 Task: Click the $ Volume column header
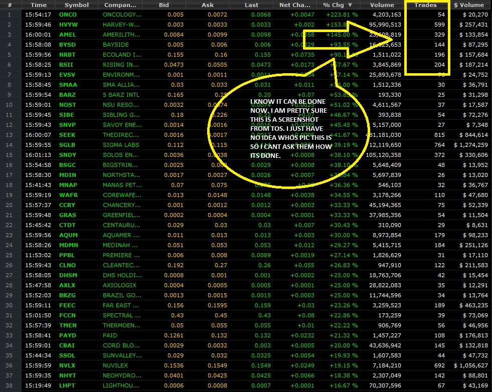coord(469,5)
